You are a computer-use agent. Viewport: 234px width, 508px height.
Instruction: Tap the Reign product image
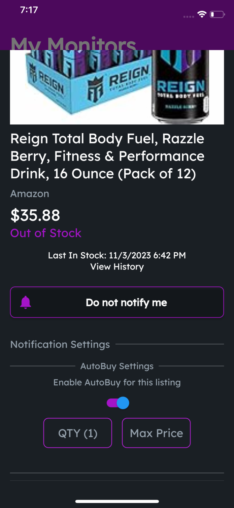[x=117, y=87]
